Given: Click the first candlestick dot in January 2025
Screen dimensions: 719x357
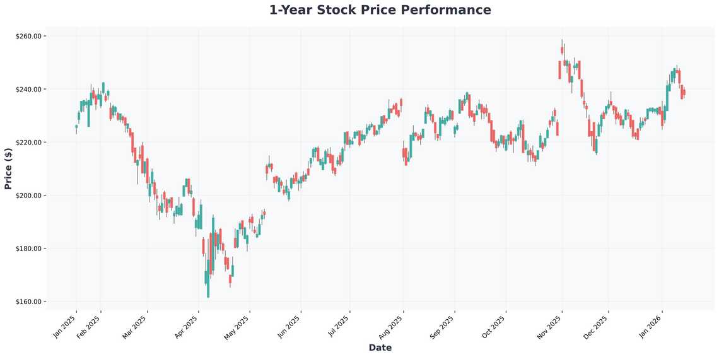Looking at the screenshot, I should 76,126.
